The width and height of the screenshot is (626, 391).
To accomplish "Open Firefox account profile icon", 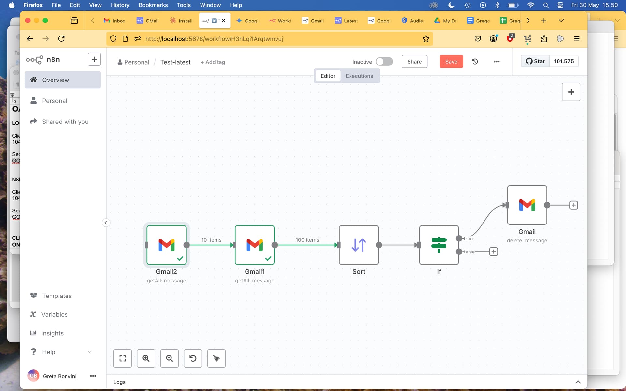I will point(494,39).
